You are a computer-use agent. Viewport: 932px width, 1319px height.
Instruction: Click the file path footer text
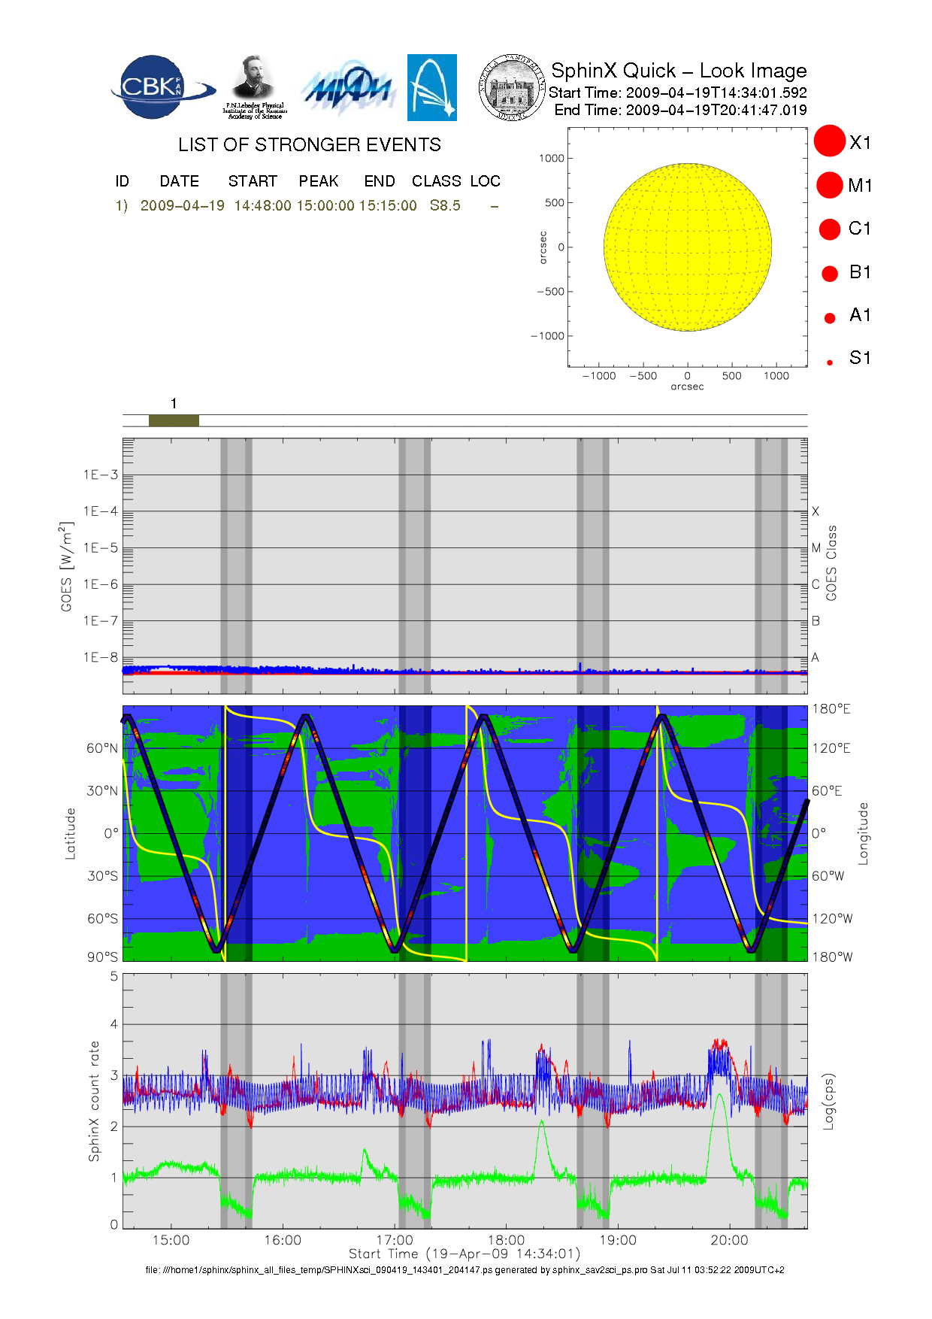(464, 1270)
